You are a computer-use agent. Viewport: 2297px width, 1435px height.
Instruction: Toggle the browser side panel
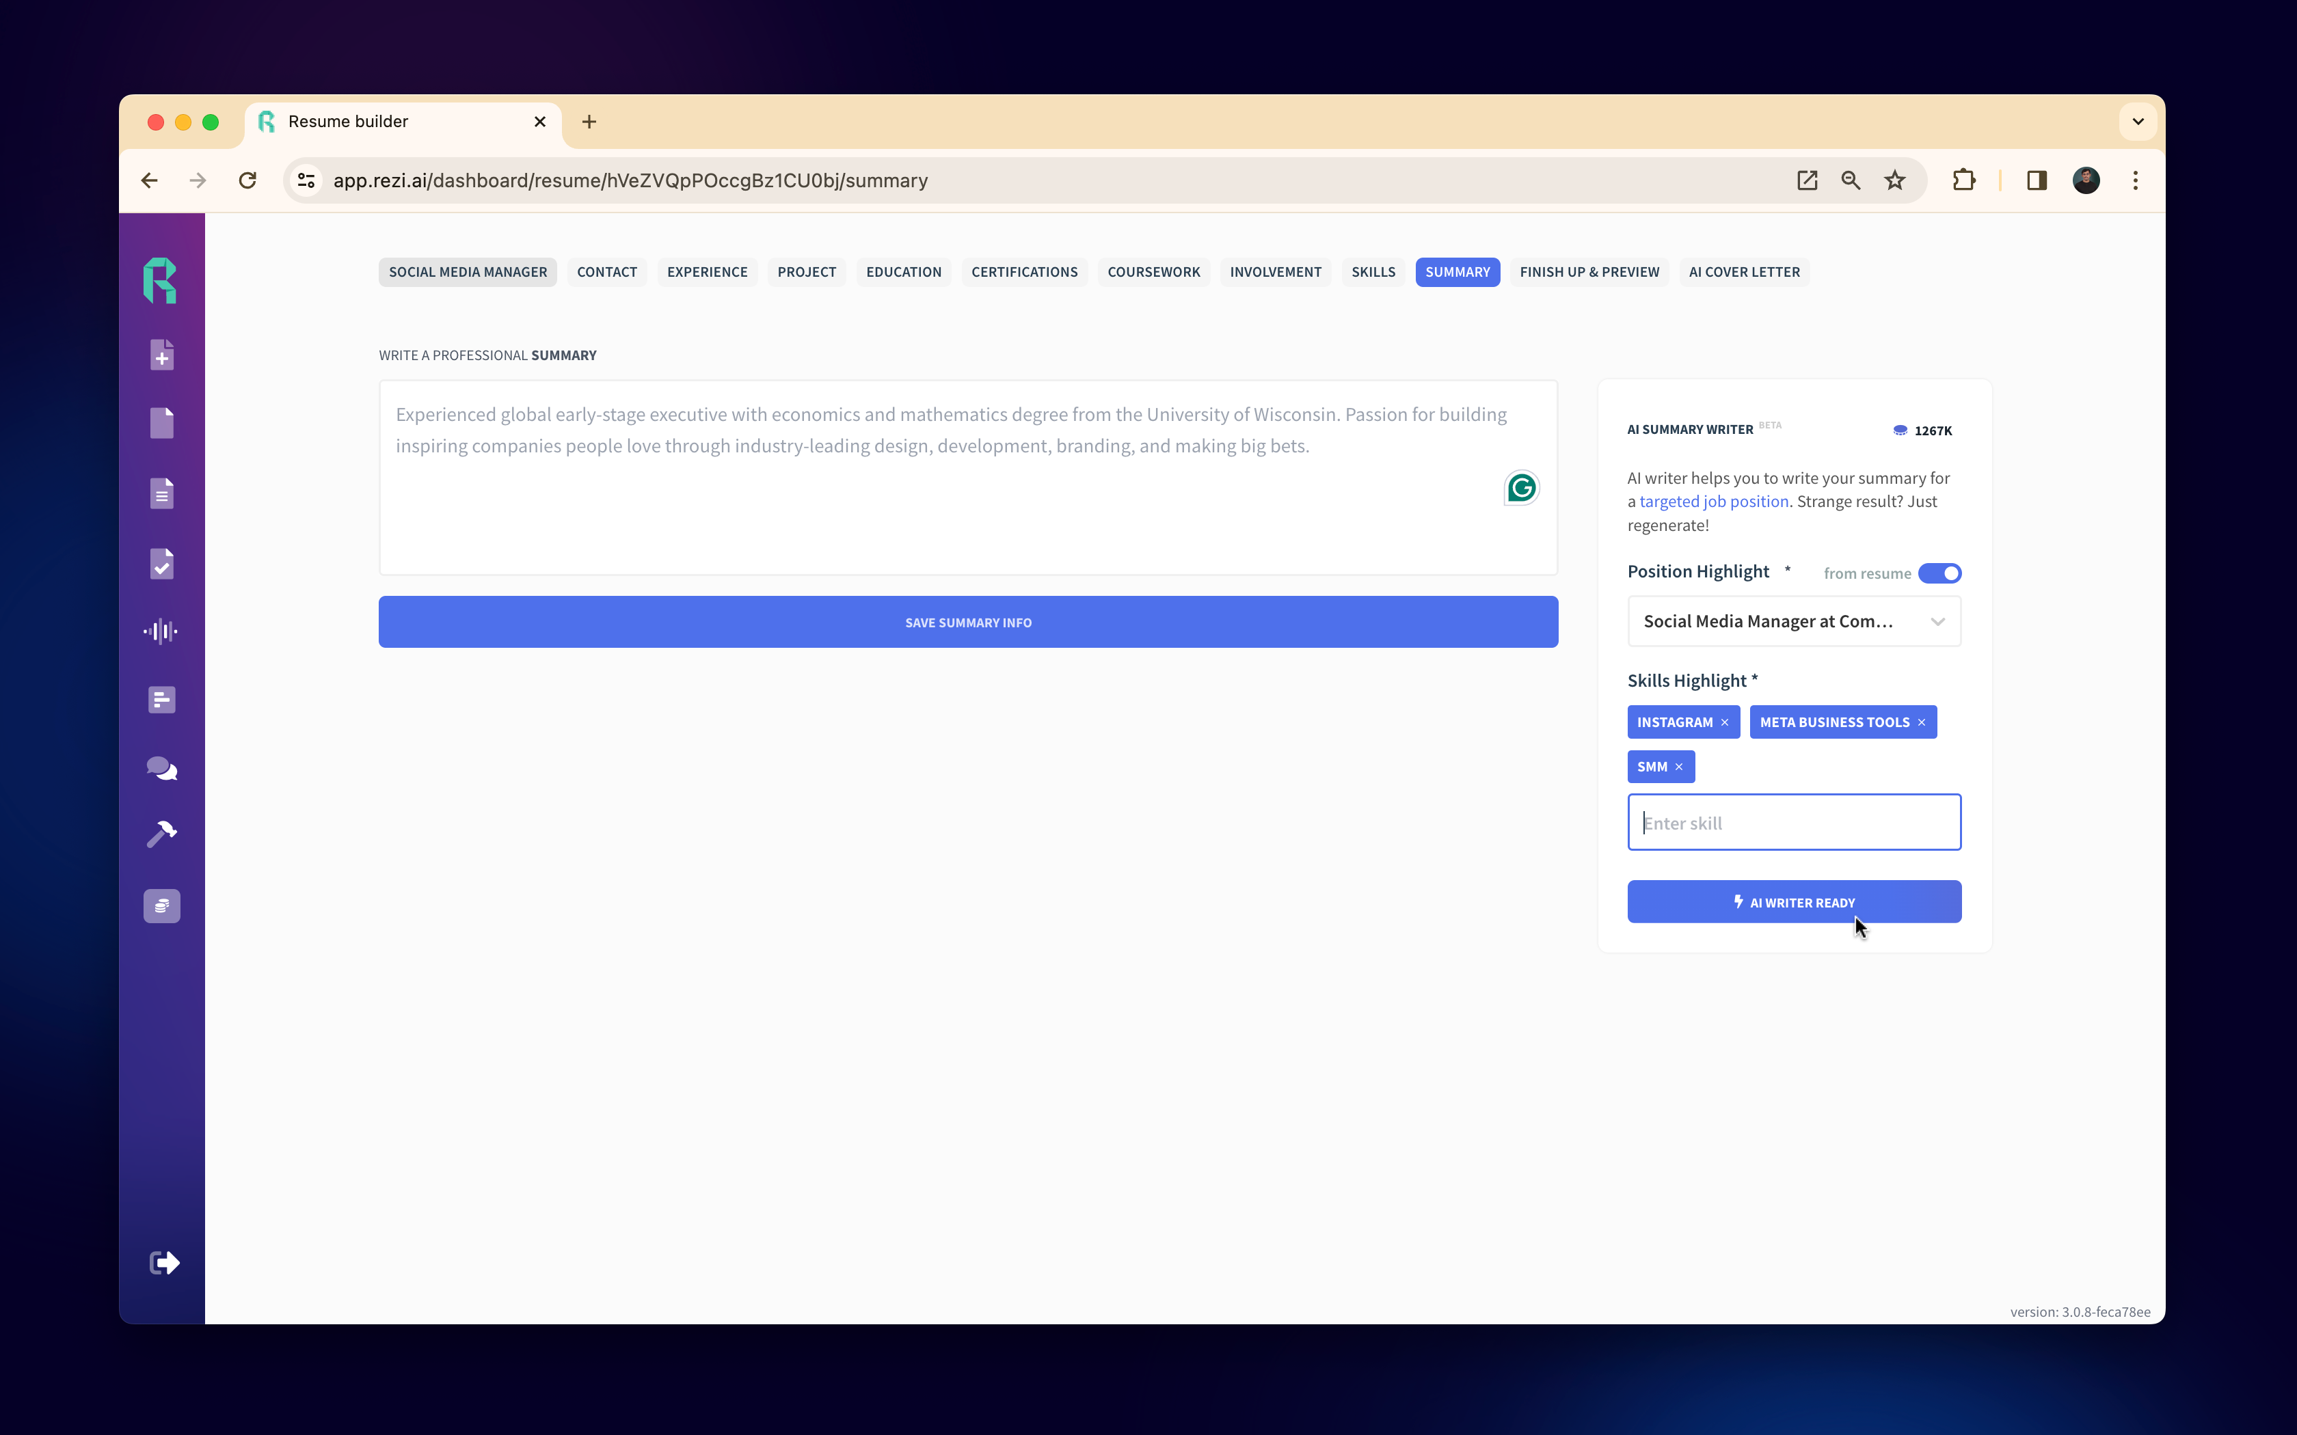(2037, 180)
